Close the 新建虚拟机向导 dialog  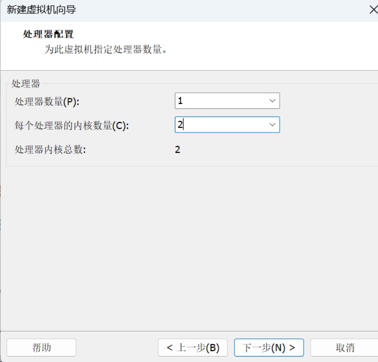click(x=373, y=10)
